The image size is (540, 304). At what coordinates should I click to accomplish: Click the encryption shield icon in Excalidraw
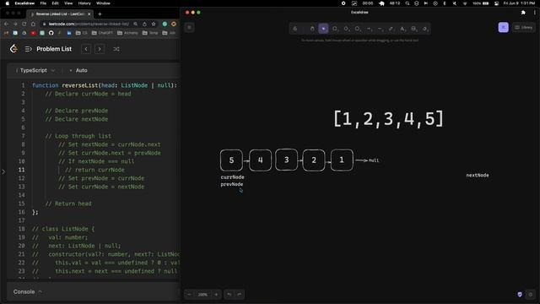(x=520, y=295)
